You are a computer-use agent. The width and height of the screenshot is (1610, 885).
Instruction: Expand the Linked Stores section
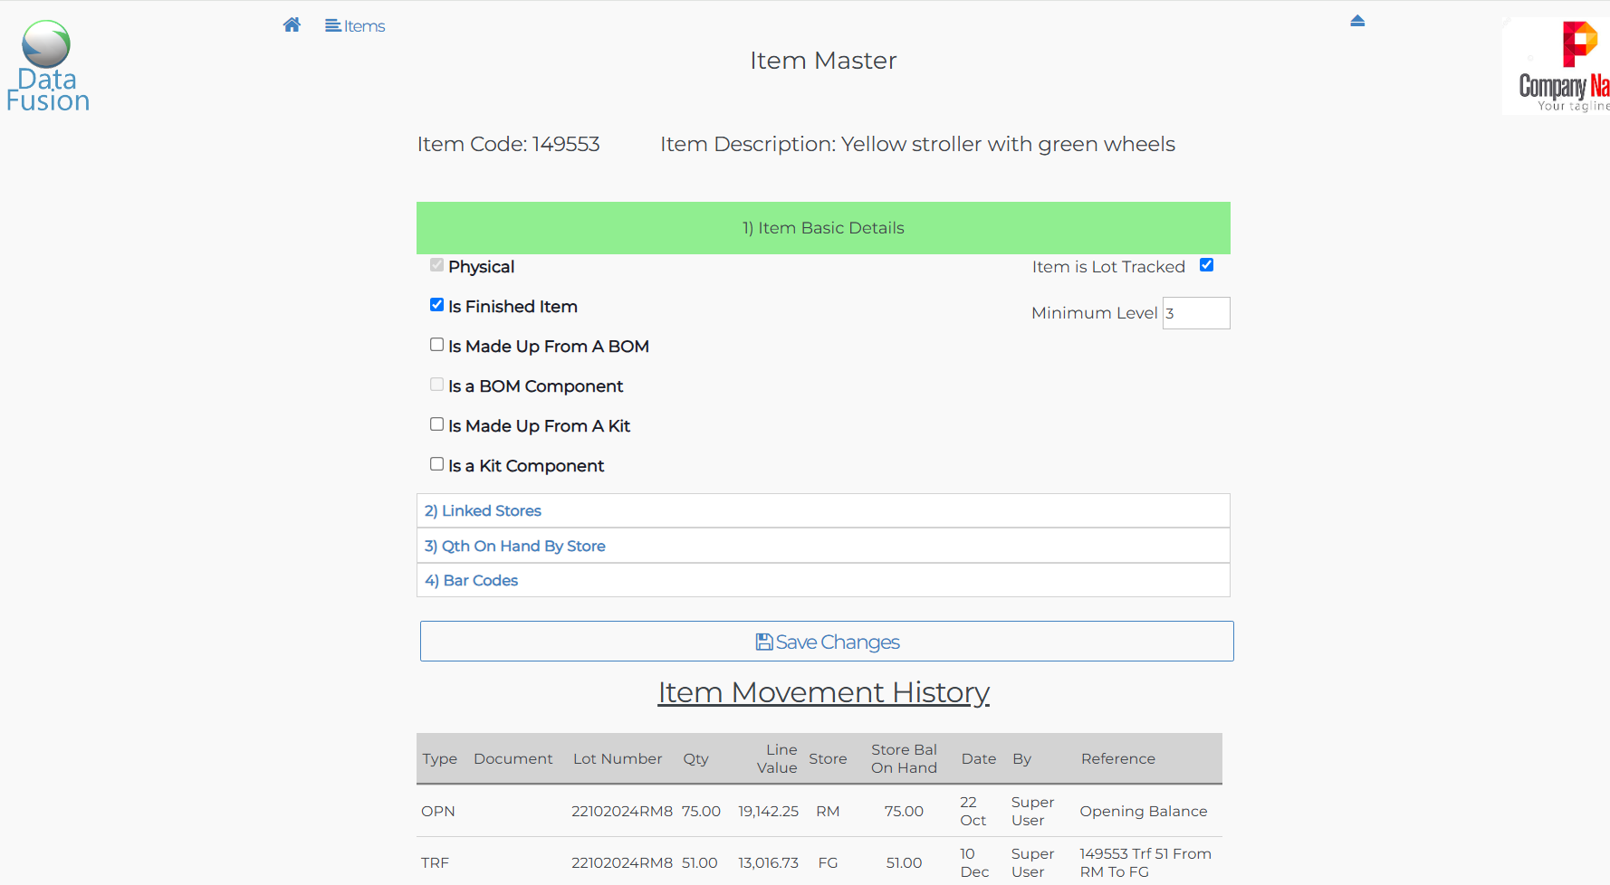tap(483, 511)
